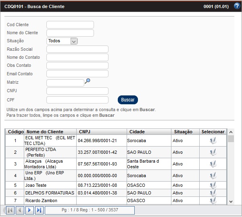Viewport: 242px width, 217px height.
Task: Click the Email Contato text field
Action: (x=77, y=74)
